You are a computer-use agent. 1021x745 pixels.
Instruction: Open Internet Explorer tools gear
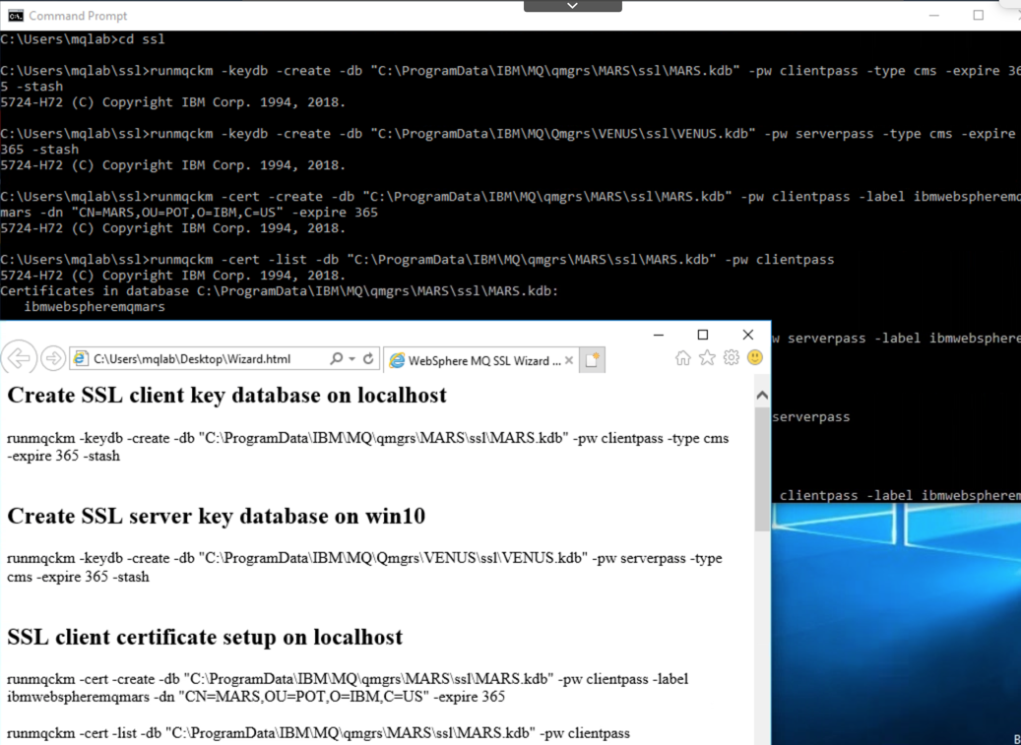(732, 357)
